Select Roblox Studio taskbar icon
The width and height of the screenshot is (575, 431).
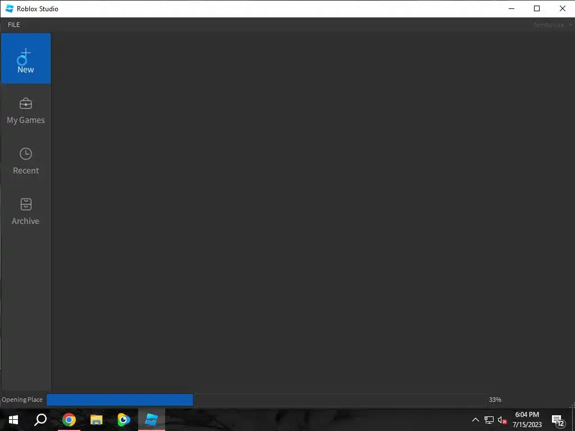click(x=152, y=420)
